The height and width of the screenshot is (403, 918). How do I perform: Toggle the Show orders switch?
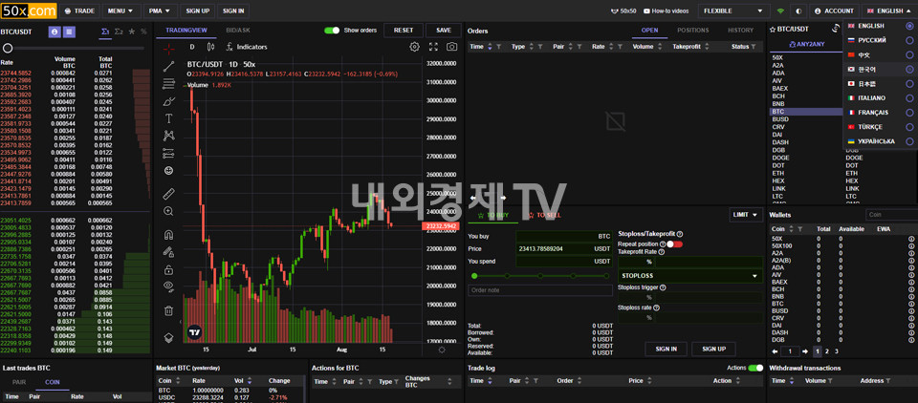point(332,30)
